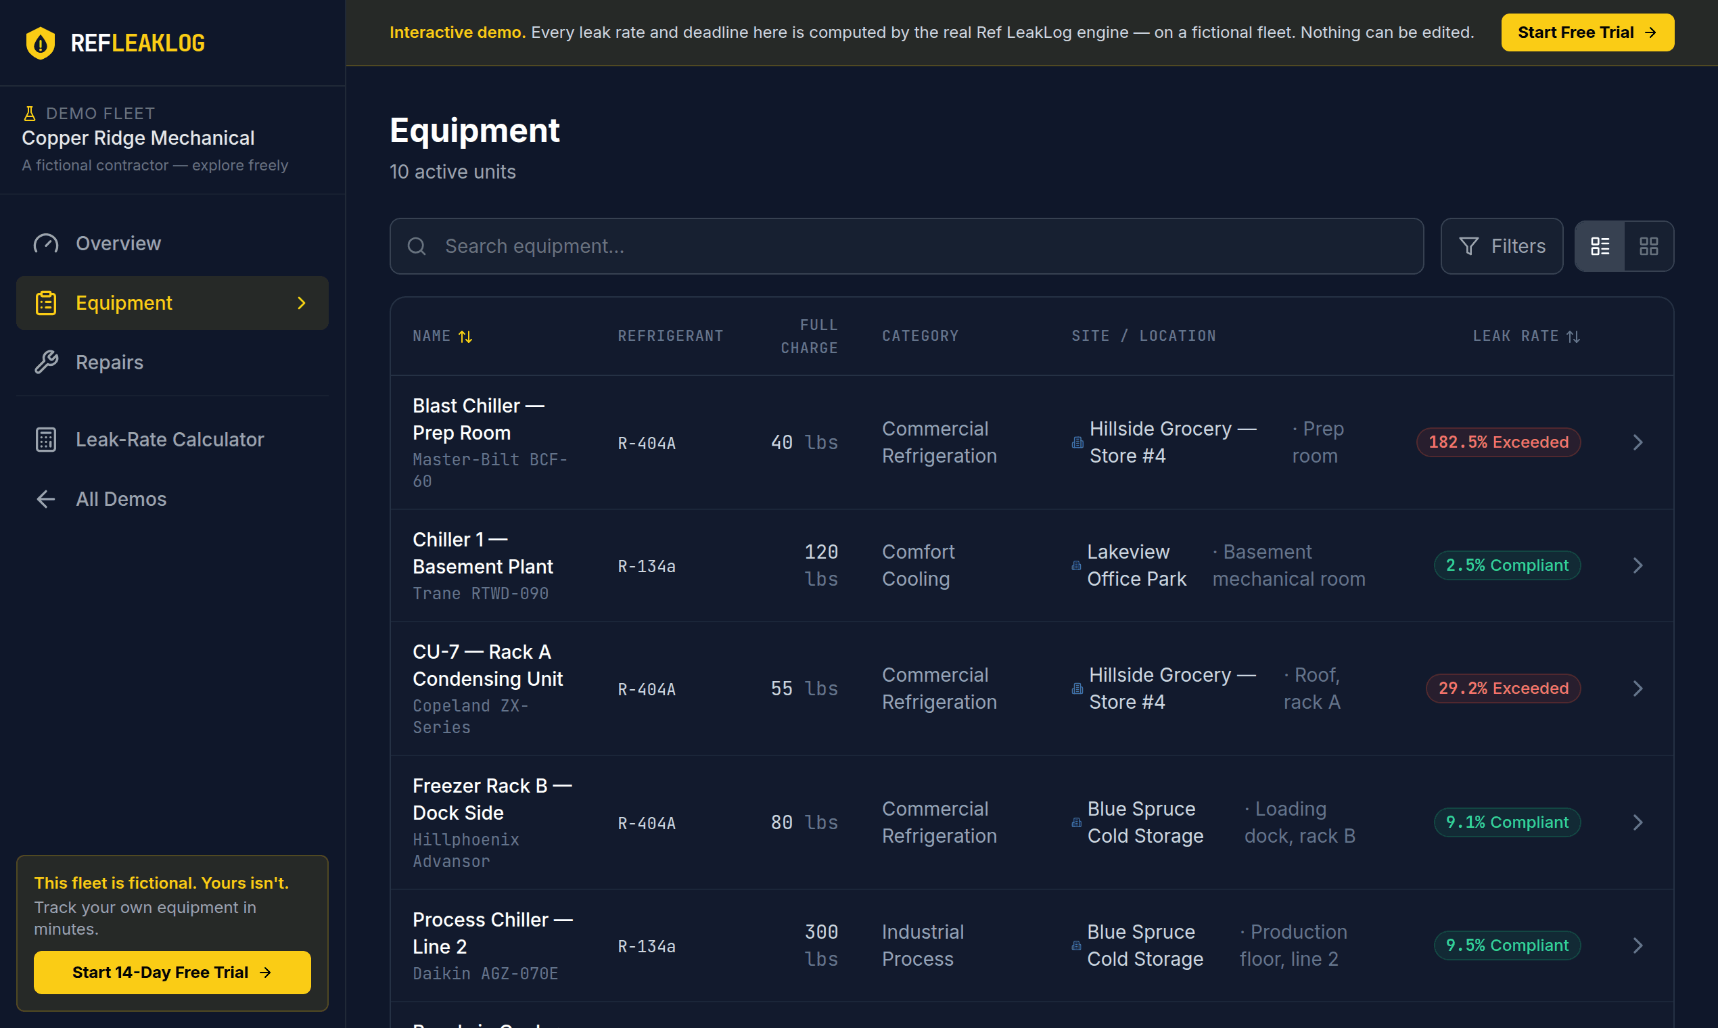Click 10 active units subtitle
This screenshot has width=1718, height=1028.
tap(452, 172)
